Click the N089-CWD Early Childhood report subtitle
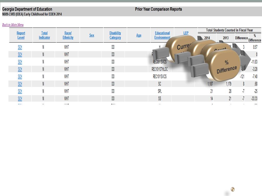 pyautogui.click(x=32, y=14)
